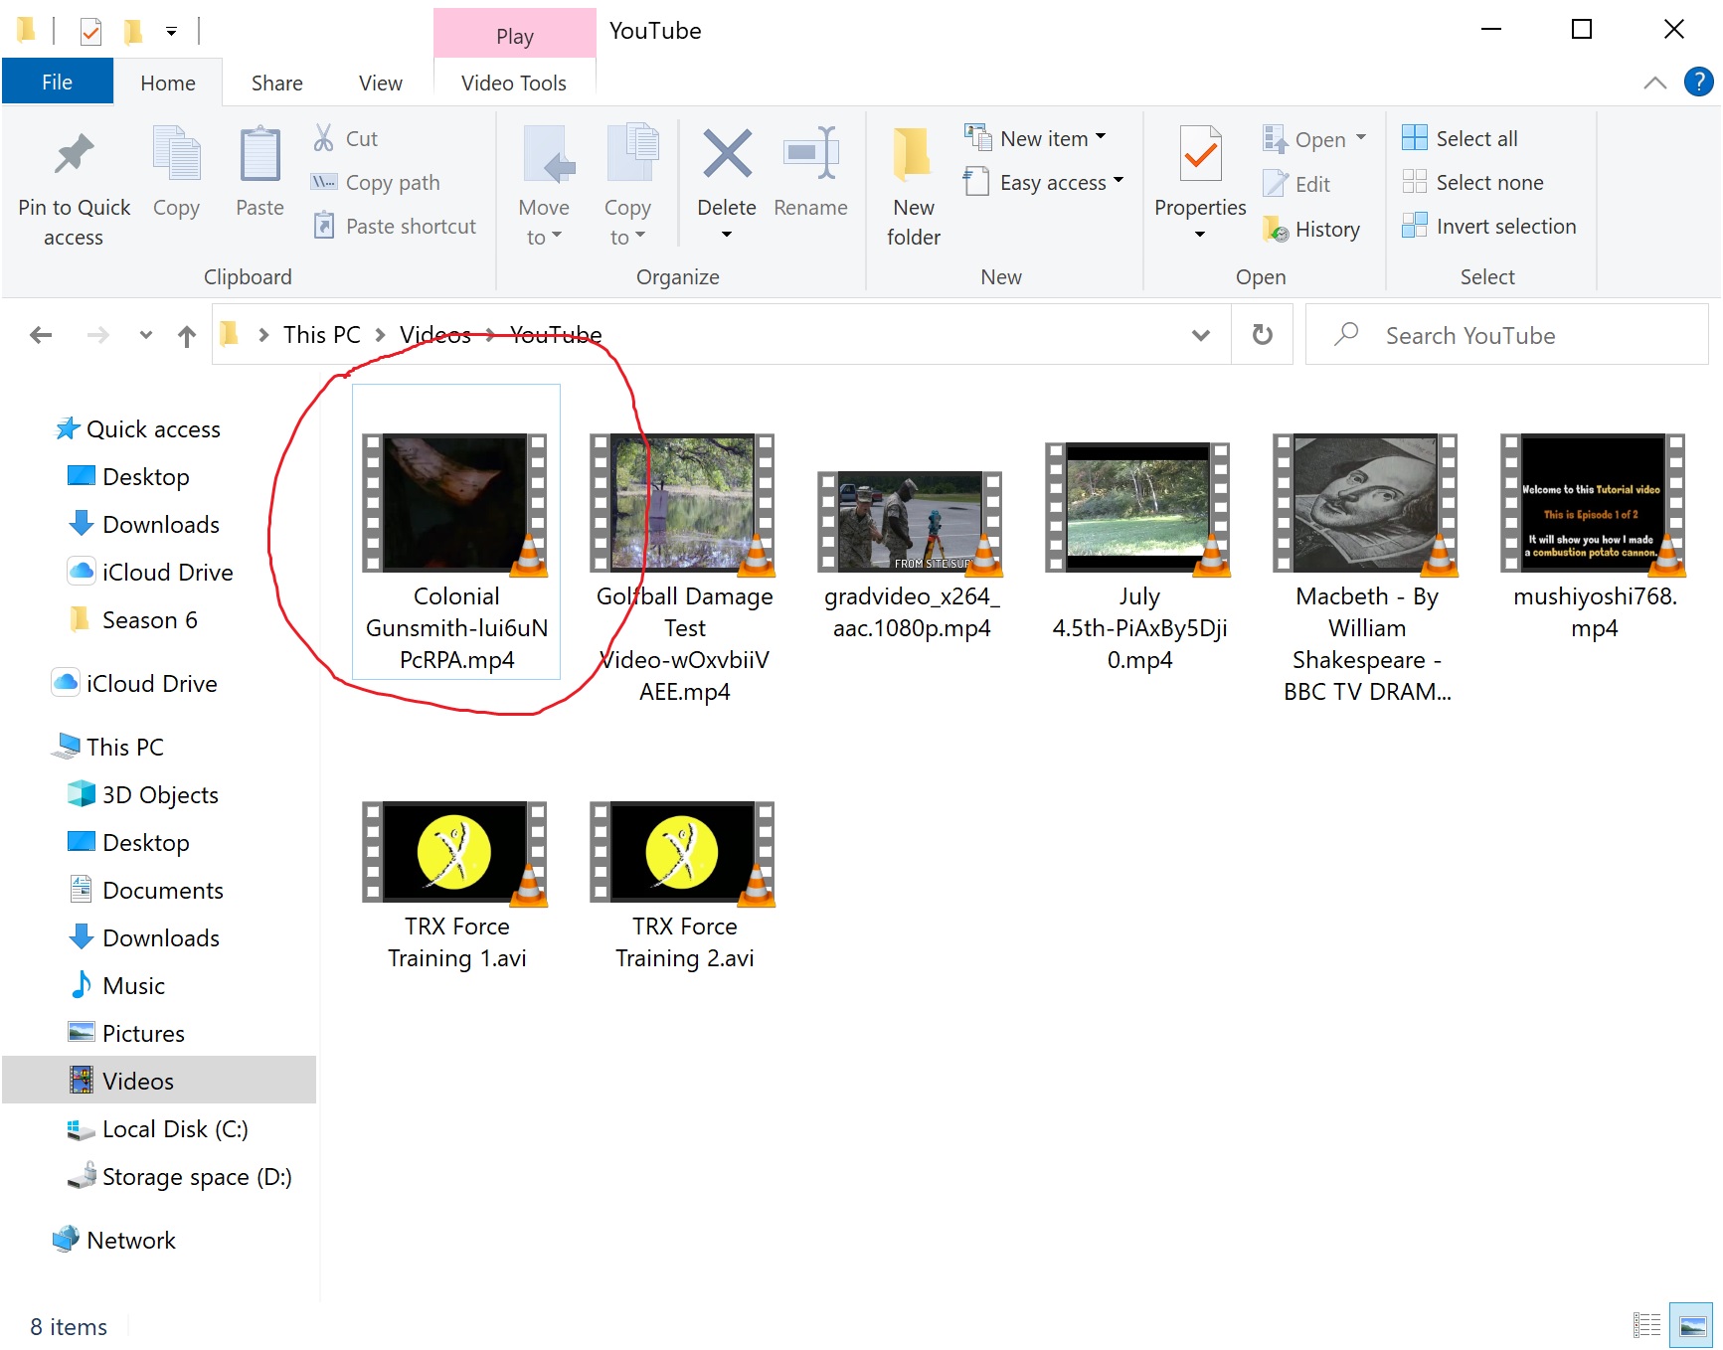The image size is (1723, 1350).
Task: Open file History in ribbon
Action: pyautogui.click(x=1312, y=230)
